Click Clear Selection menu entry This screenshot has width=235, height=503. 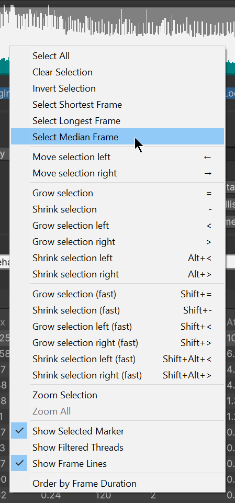pyautogui.click(x=117, y=72)
